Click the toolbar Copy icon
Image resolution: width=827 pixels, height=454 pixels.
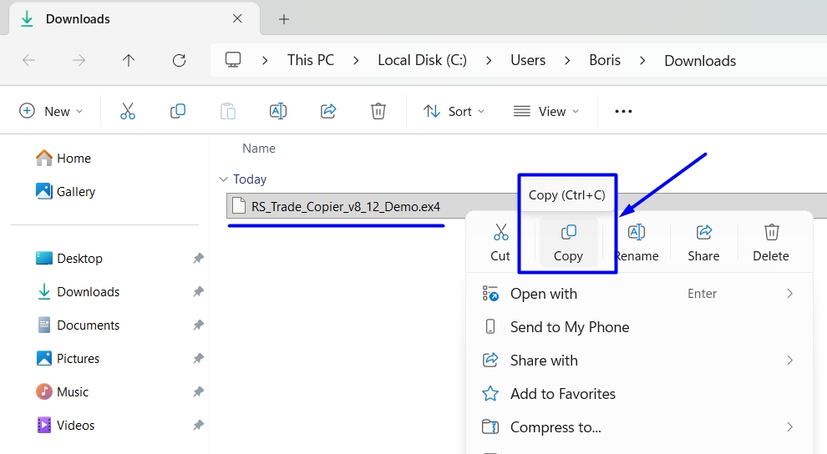178,111
